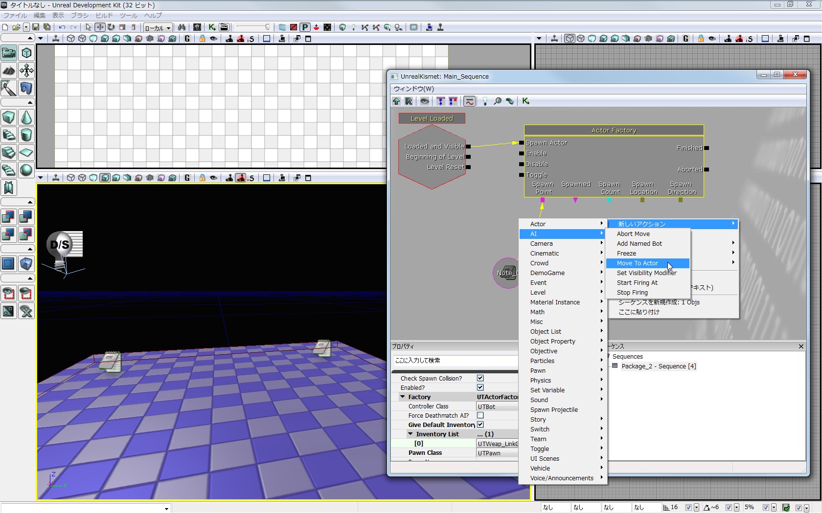The width and height of the screenshot is (822, 513).
Task: Pick the Sphere brush builder icon
Action: point(26,171)
